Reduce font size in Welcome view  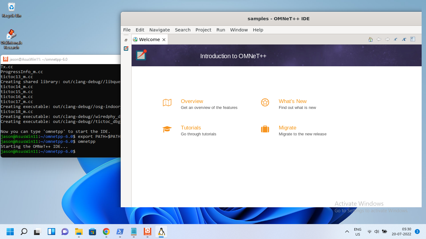(x=395, y=39)
